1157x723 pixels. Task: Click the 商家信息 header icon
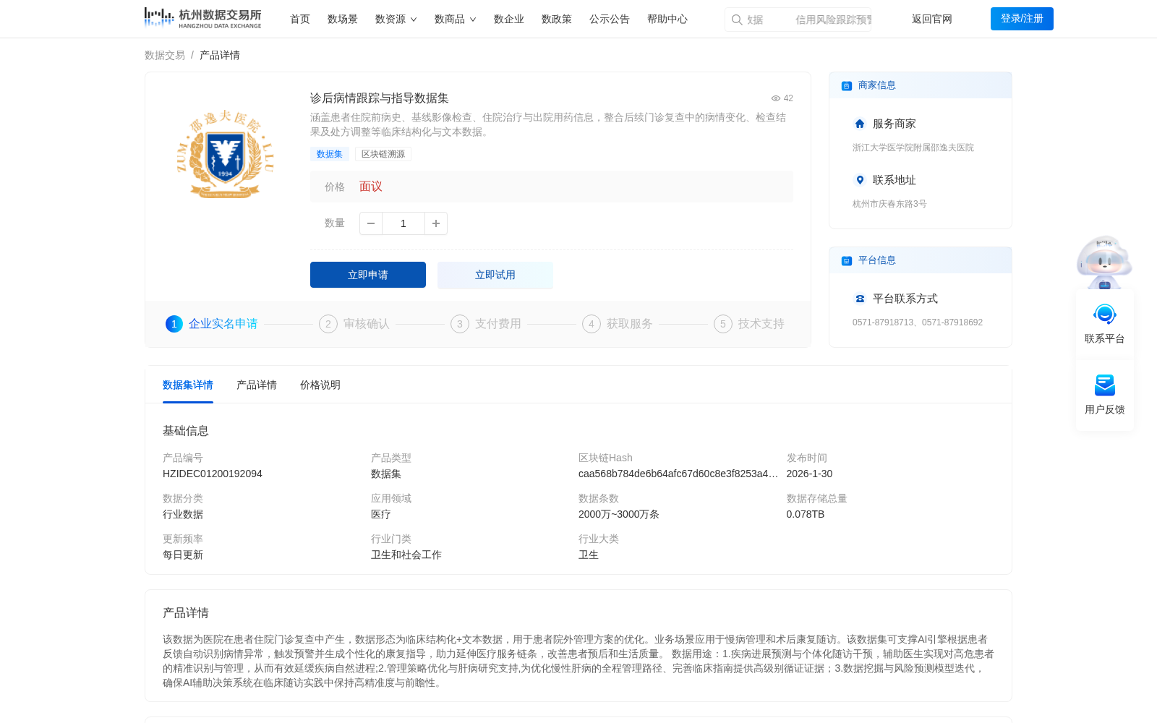point(846,85)
